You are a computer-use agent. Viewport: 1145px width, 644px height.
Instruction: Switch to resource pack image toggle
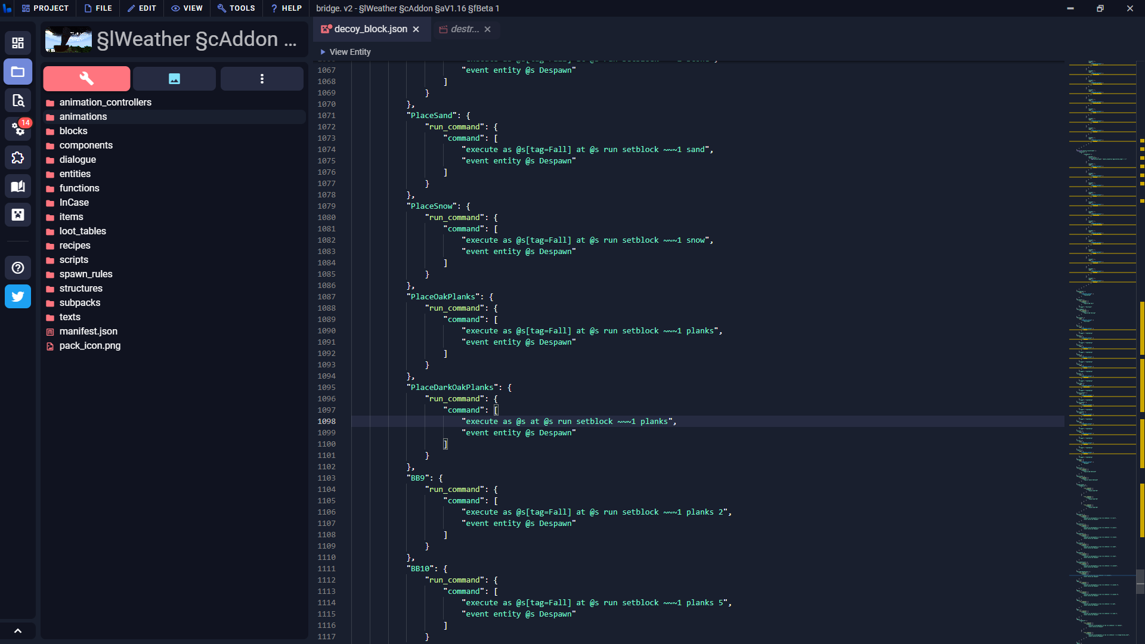[x=174, y=79]
